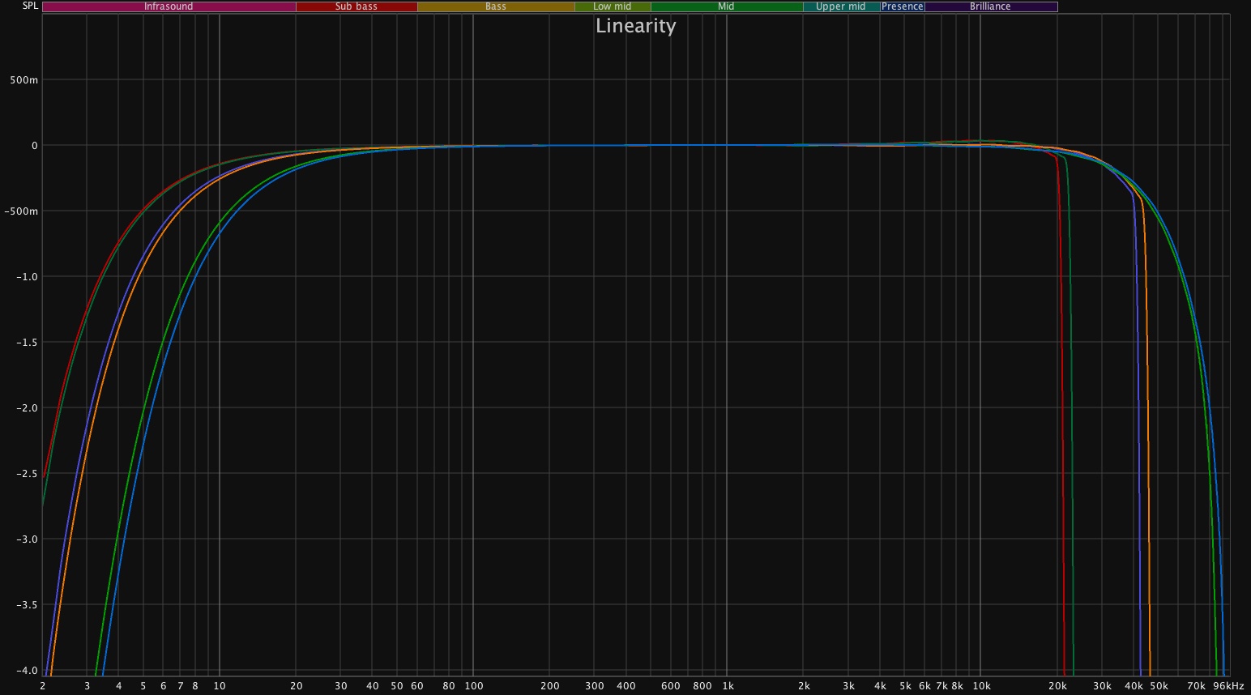Click the 6k frequency axis label

point(924,686)
